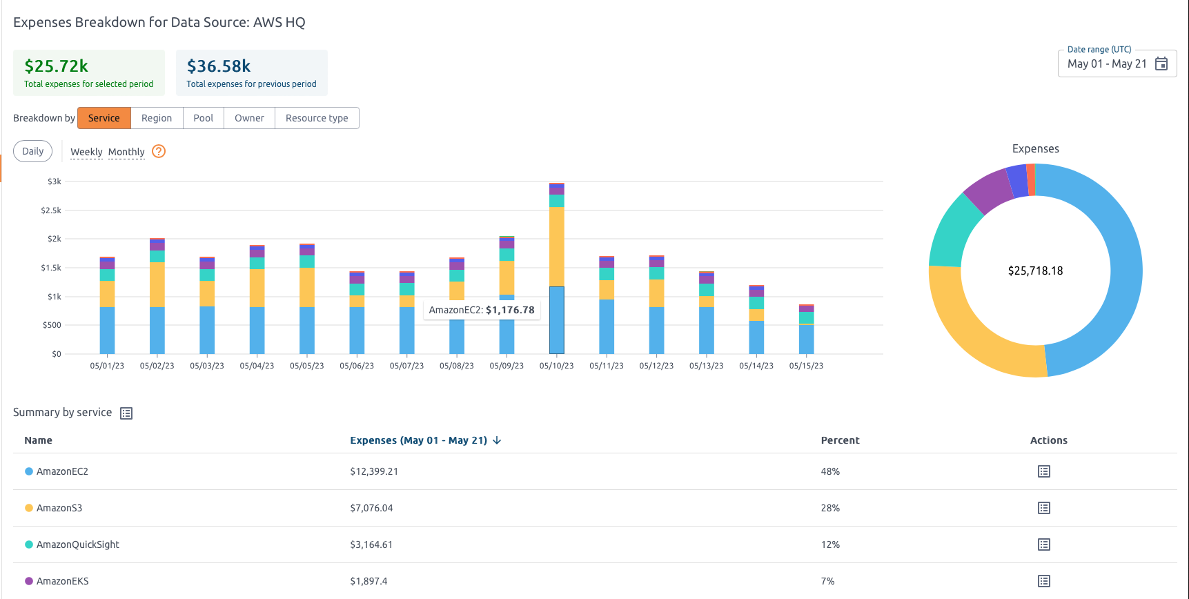
Task: Select the Daily granularity toggle
Action: (x=33, y=151)
